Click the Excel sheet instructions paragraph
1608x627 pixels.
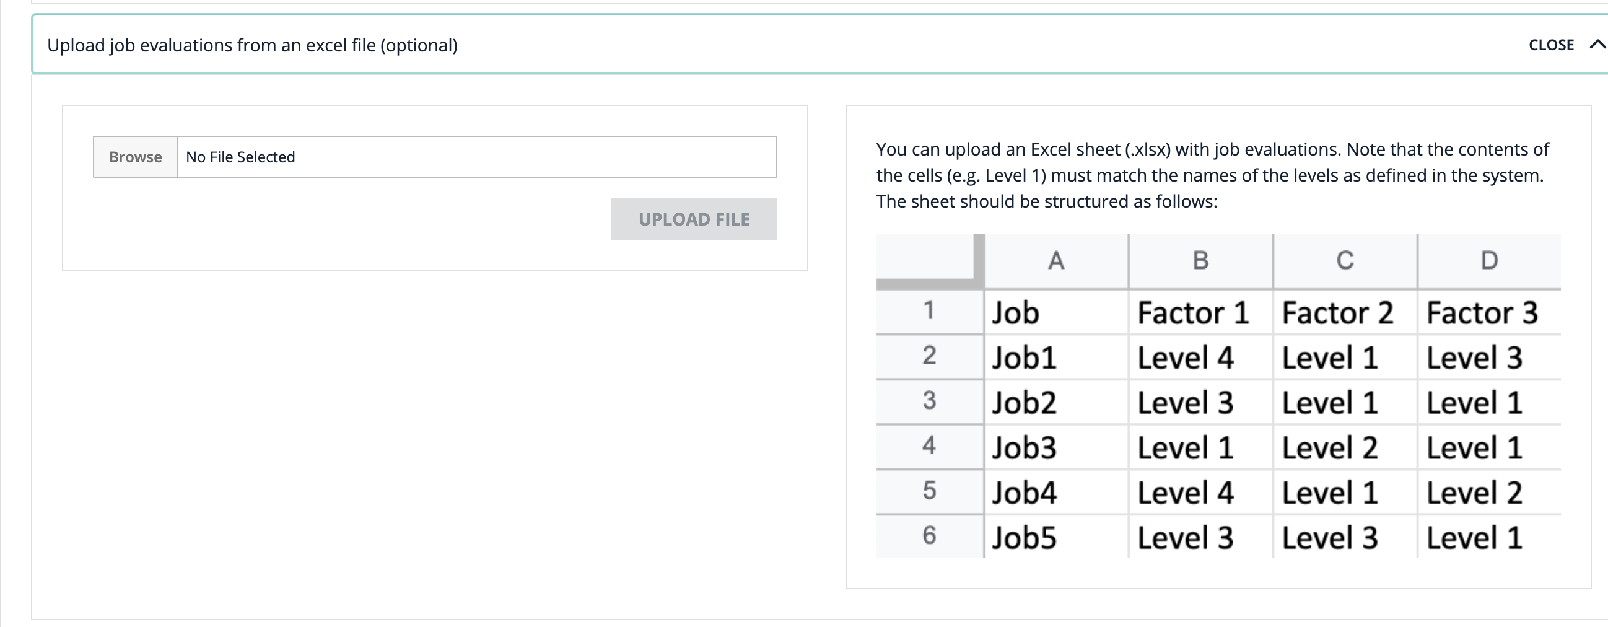[1212, 175]
